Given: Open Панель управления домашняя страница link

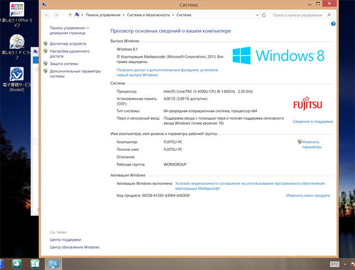Looking at the screenshot, I should coord(69,30).
